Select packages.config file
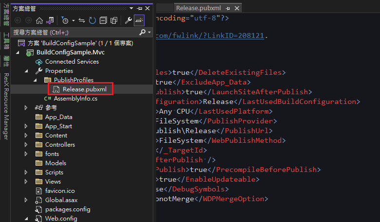The width and height of the screenshot is (380, 222). pyautogui.click(x=68, y=209)
